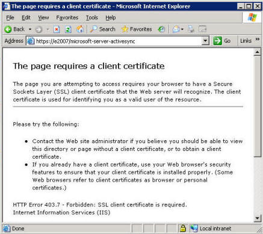The height and width of the screenshot is (234, 263).
Task: Open the Favorites star toolbar button
Action: point(137,29)
